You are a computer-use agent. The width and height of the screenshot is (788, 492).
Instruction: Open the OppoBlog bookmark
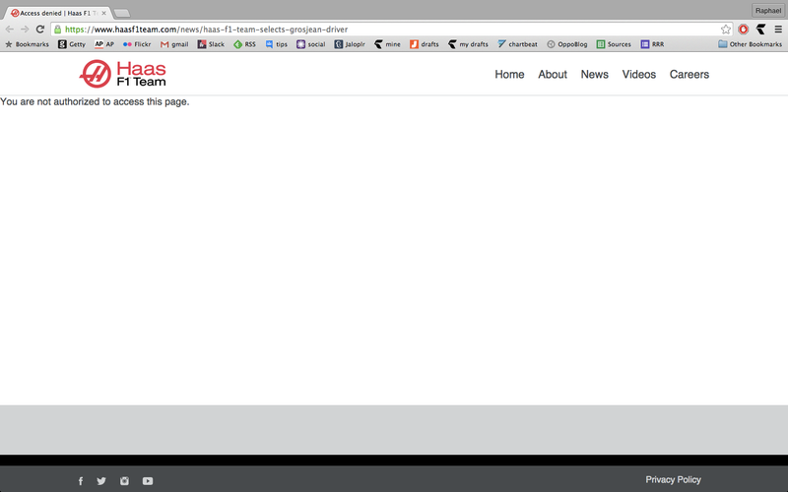pyautogui.click(x=567, y=44)
